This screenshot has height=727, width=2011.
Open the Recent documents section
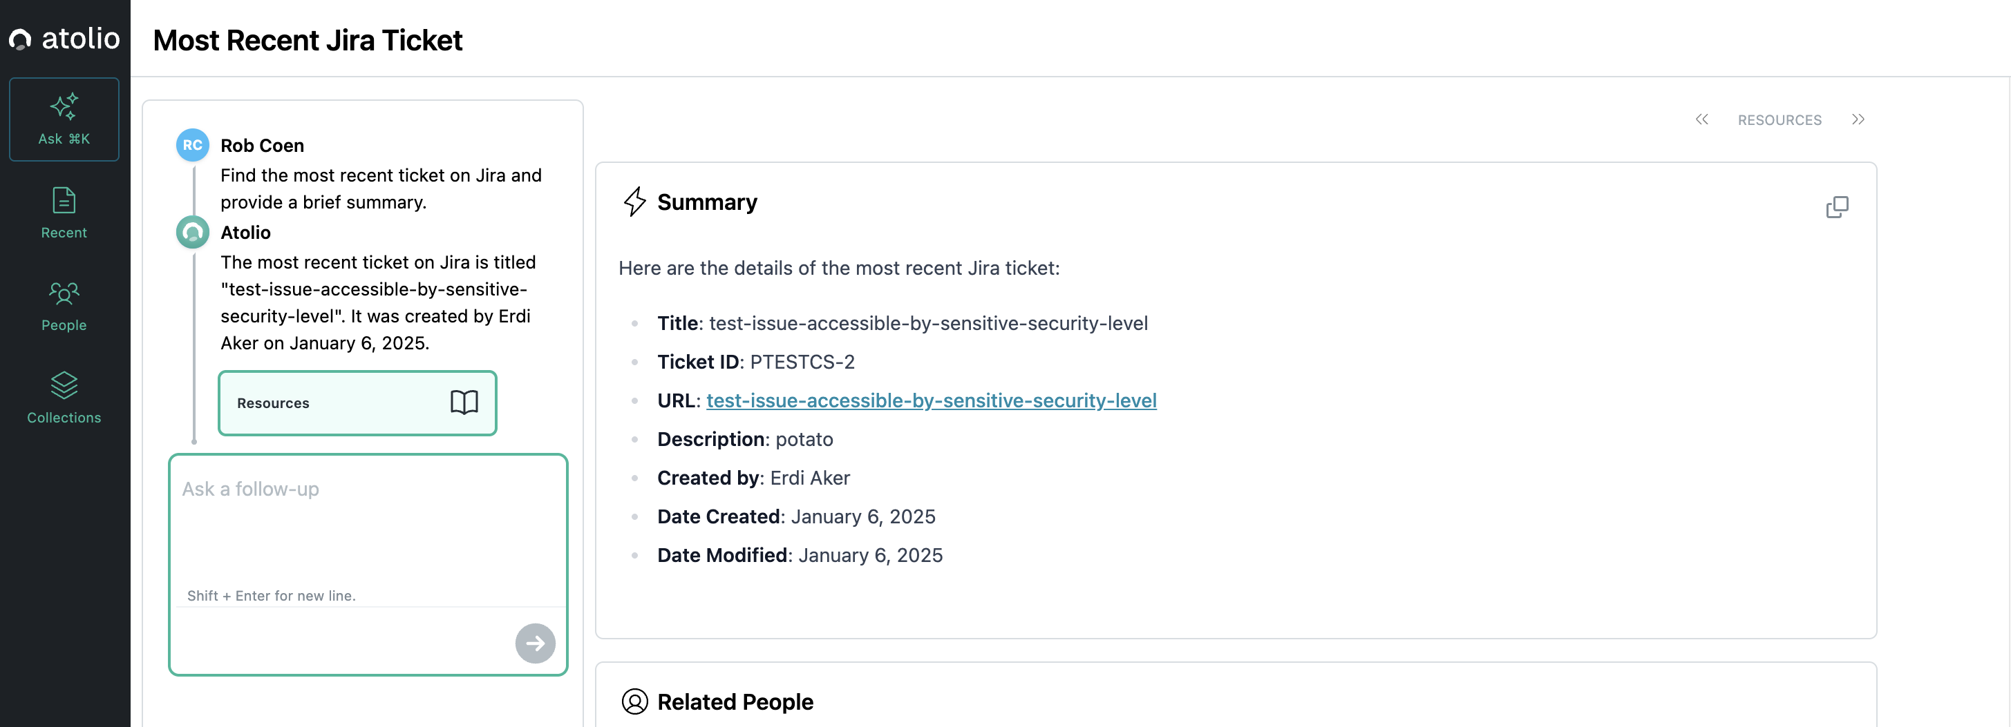[64, 213]
